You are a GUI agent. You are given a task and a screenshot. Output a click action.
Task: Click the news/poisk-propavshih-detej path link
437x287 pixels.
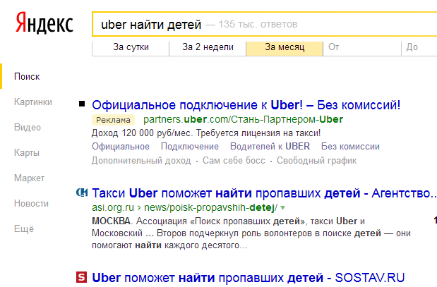click(x=210, y=207)
